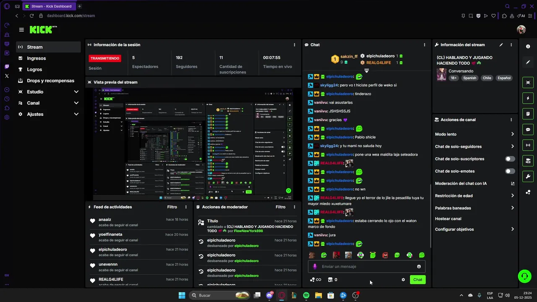Open Palabras baneadas options arrow

(513, 208)
